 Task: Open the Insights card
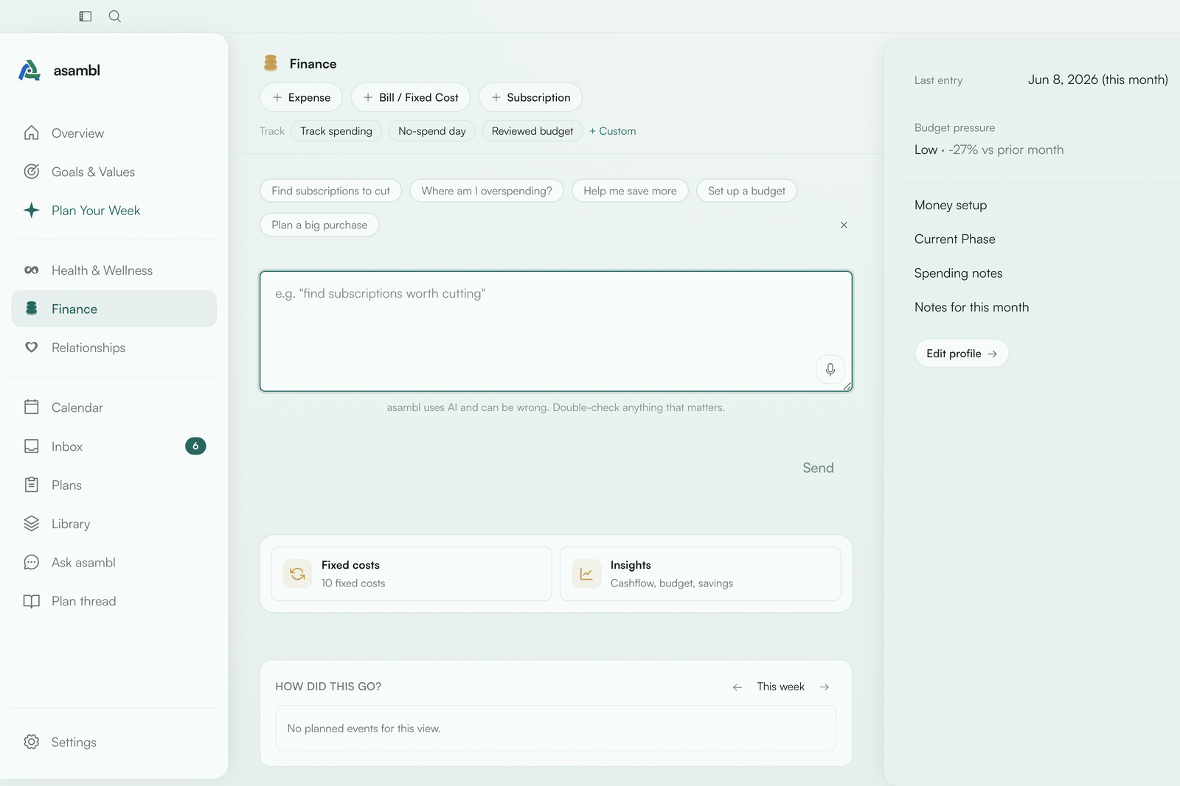coord(701,574)
